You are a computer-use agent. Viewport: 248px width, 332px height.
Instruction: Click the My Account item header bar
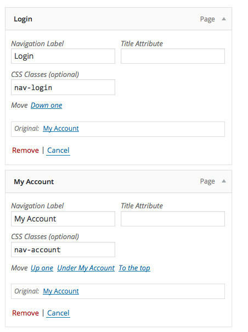click(x=119, y=181)
